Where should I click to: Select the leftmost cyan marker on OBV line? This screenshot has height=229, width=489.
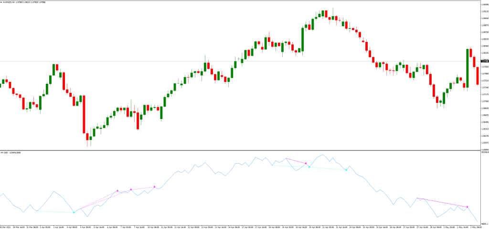coord(74,212)
